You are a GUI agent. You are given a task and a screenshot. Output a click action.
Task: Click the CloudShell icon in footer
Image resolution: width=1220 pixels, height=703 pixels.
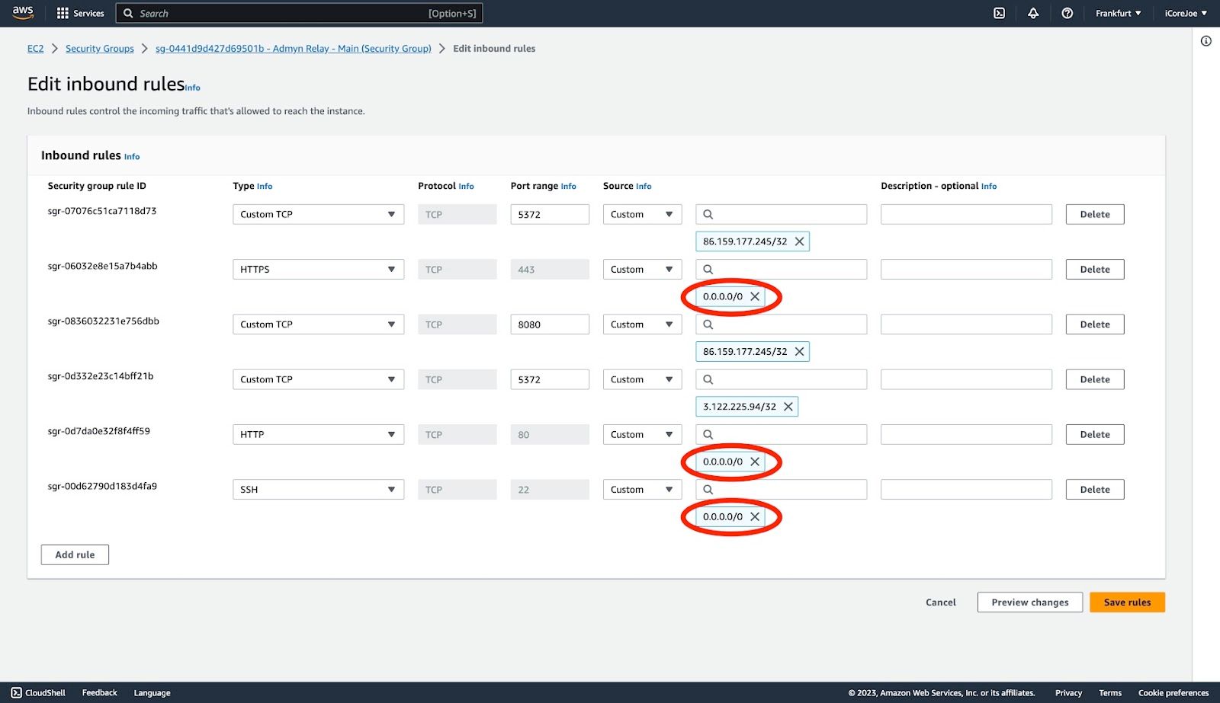point(16,692)
